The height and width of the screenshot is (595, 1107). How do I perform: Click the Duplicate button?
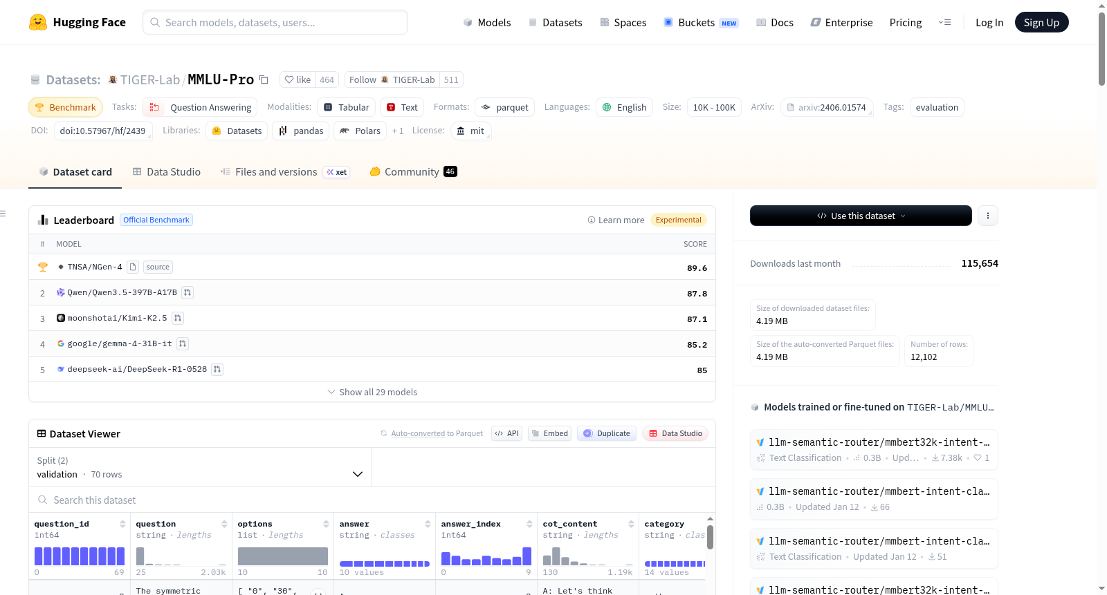(607, 433)
